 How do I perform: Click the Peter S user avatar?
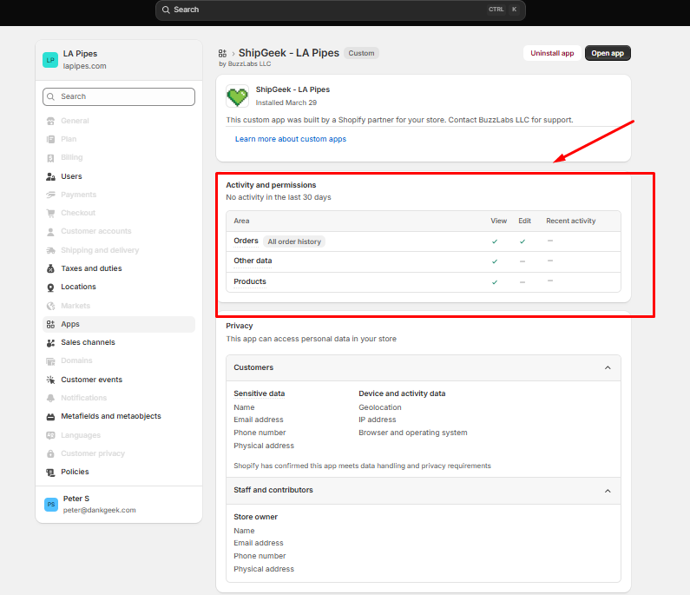coord(51,505)
